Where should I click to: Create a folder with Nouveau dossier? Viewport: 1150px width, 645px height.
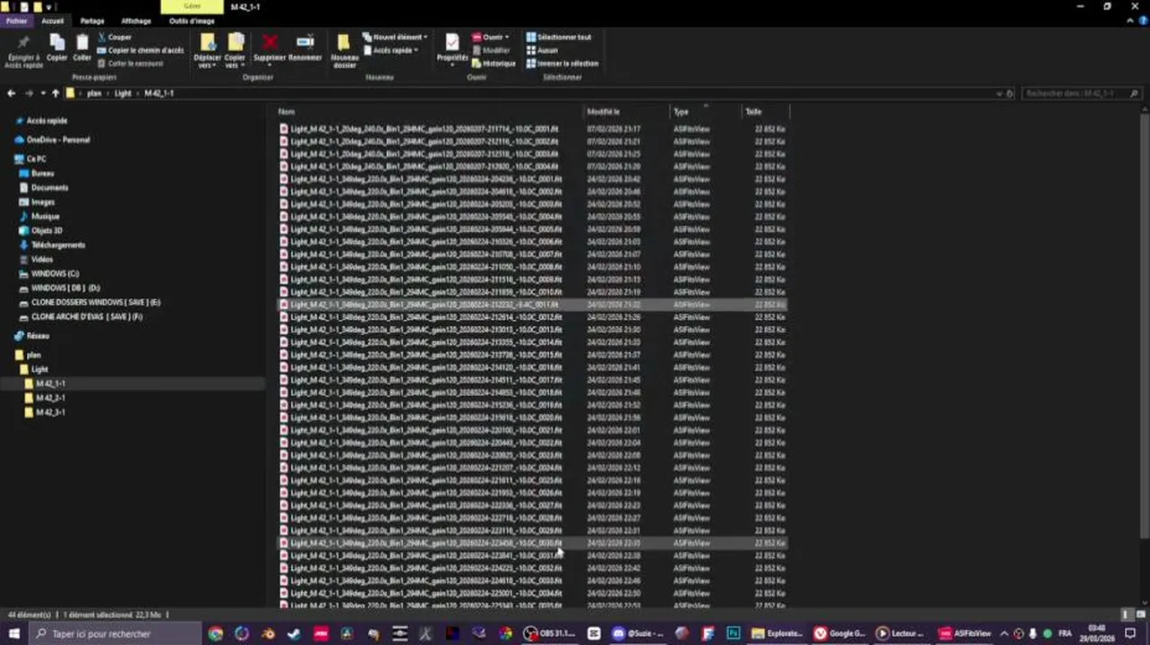pos(344,51)
